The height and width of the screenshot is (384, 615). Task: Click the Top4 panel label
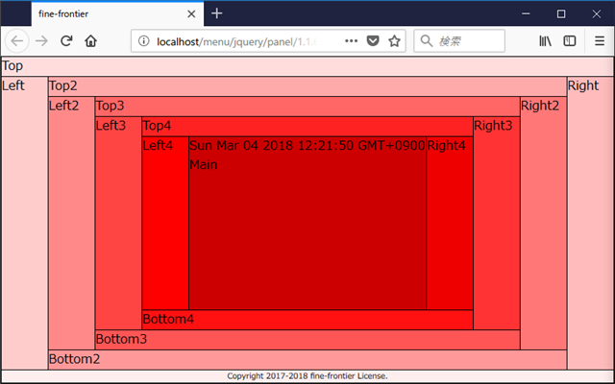(x=157, y=126)
